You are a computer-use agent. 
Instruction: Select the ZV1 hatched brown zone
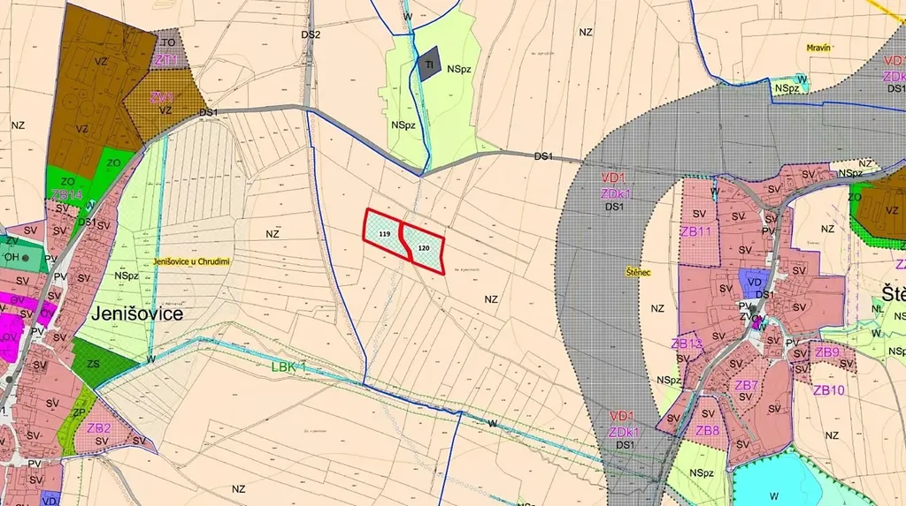click(161, 96)
